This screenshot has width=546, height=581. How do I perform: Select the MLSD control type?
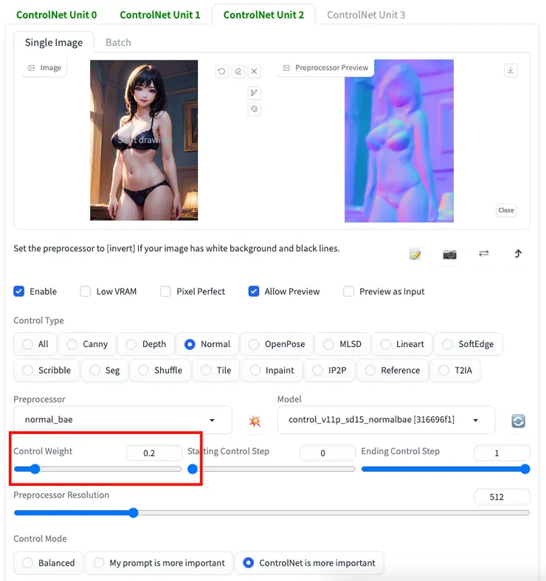[x=342, y=344]
